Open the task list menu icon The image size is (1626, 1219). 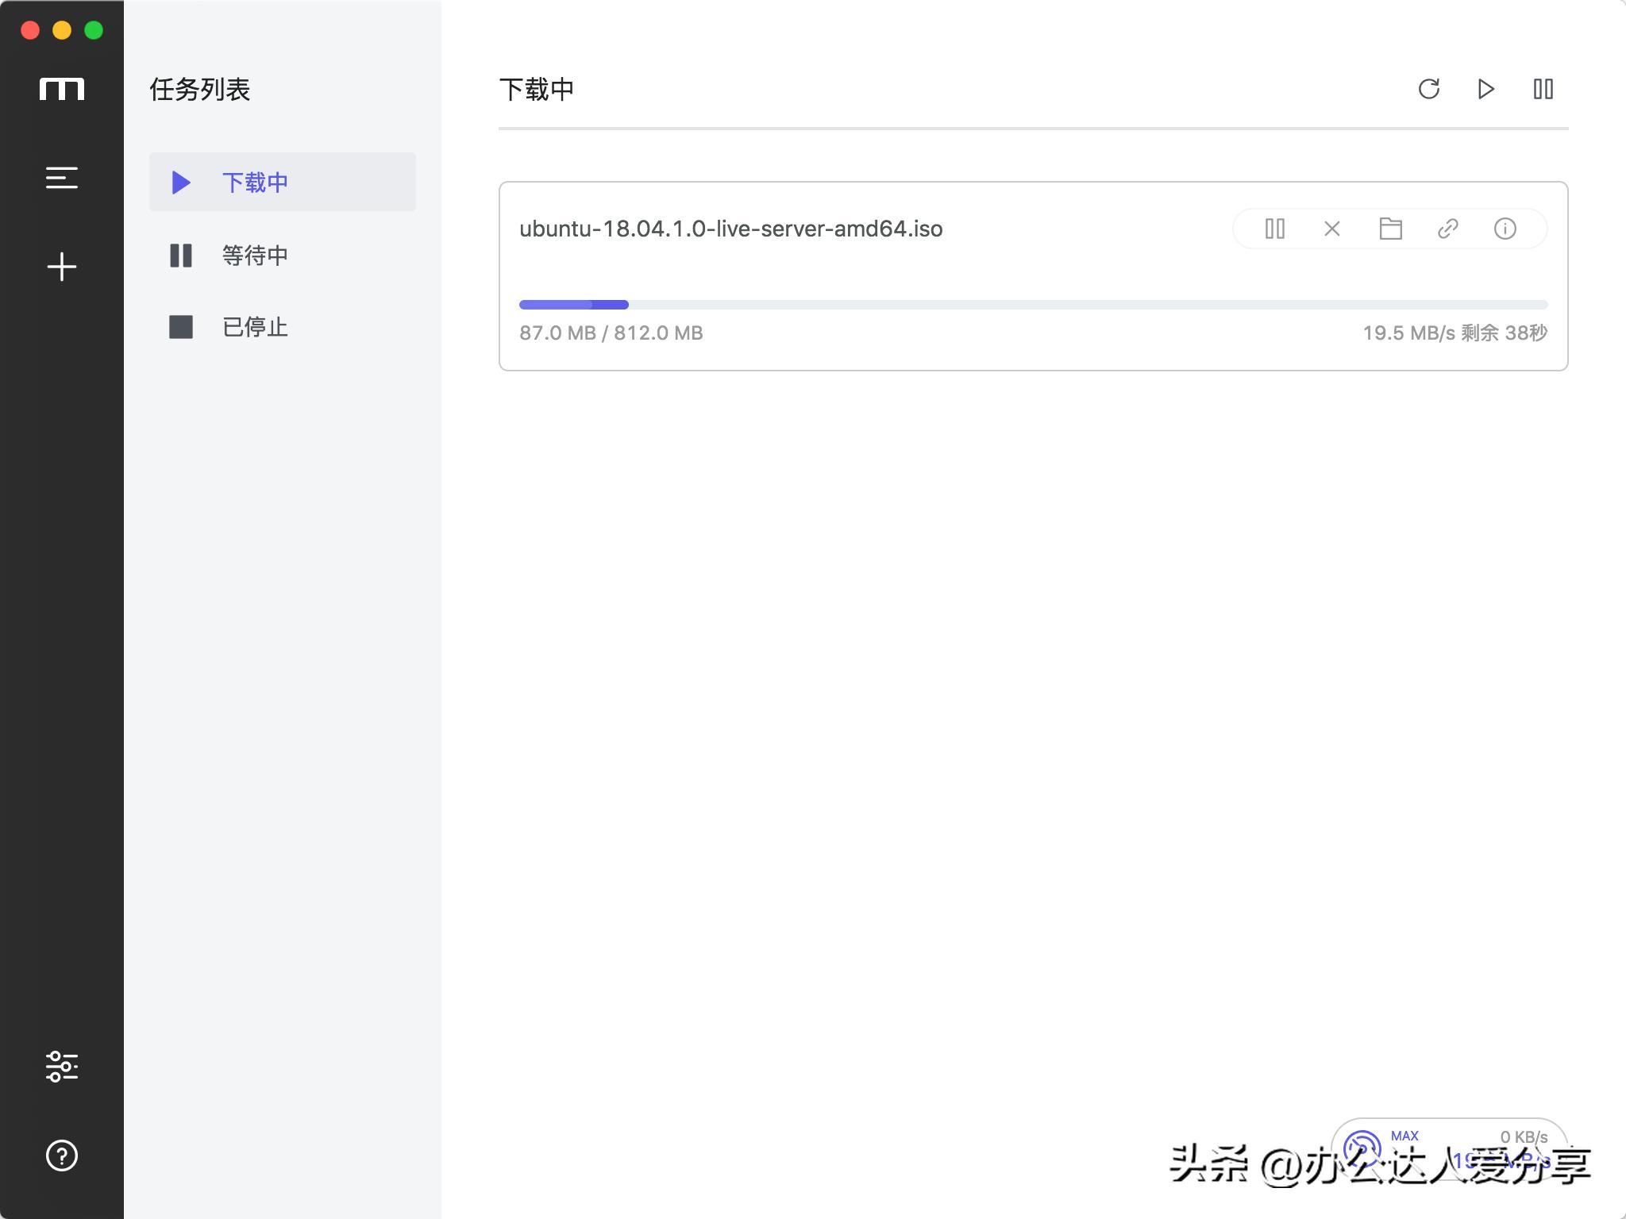[x=62, y=178]
